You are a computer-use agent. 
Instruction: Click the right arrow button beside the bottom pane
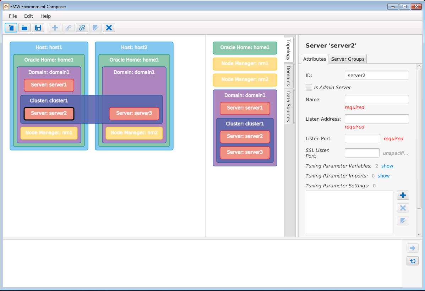413,248
